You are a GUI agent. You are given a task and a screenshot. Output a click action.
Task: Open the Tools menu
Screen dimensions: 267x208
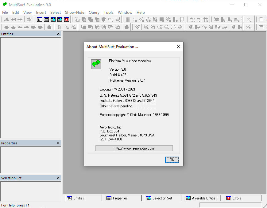(108, 12)
